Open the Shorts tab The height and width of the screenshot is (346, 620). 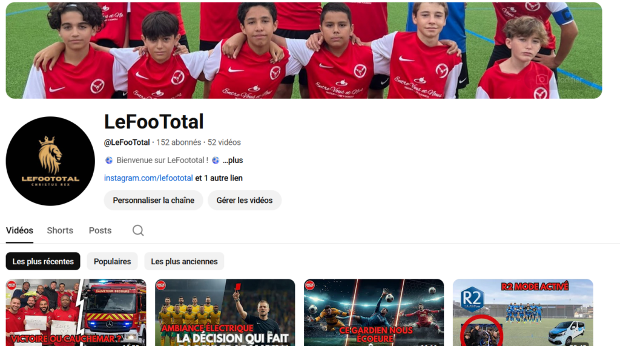(x=60, y=230)
